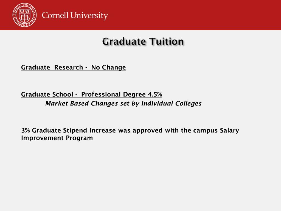Select the 'Improvement Program' text line
This screenshot has width=281, height=211.
click(x=57, y=138)
